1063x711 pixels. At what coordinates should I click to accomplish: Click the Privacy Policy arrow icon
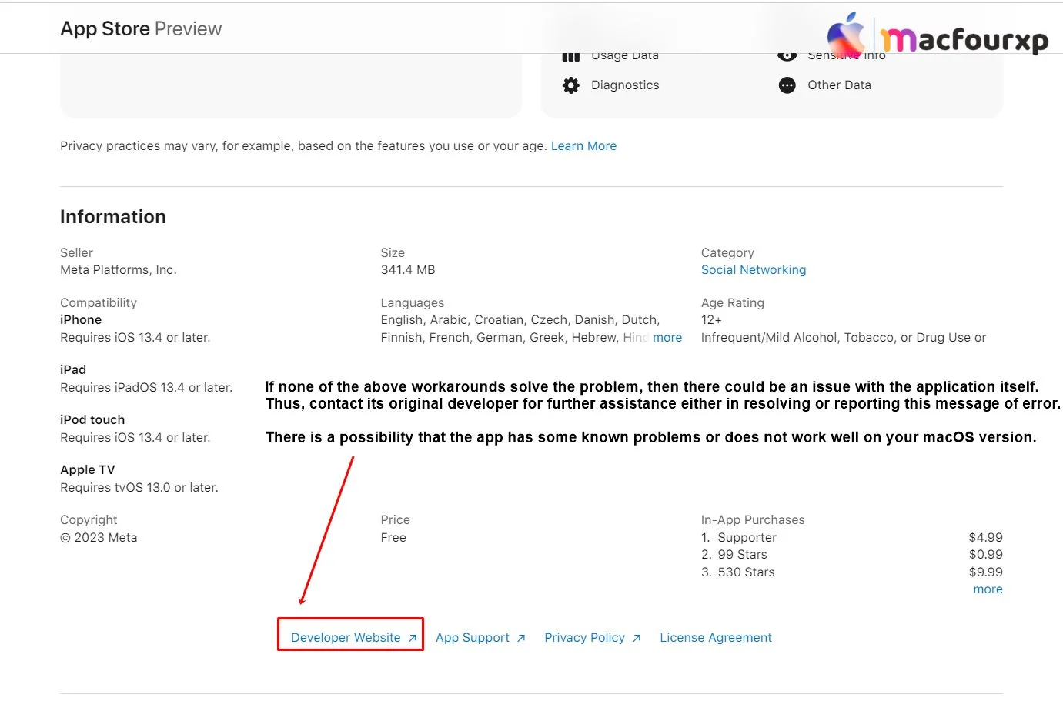pos(637,638)
